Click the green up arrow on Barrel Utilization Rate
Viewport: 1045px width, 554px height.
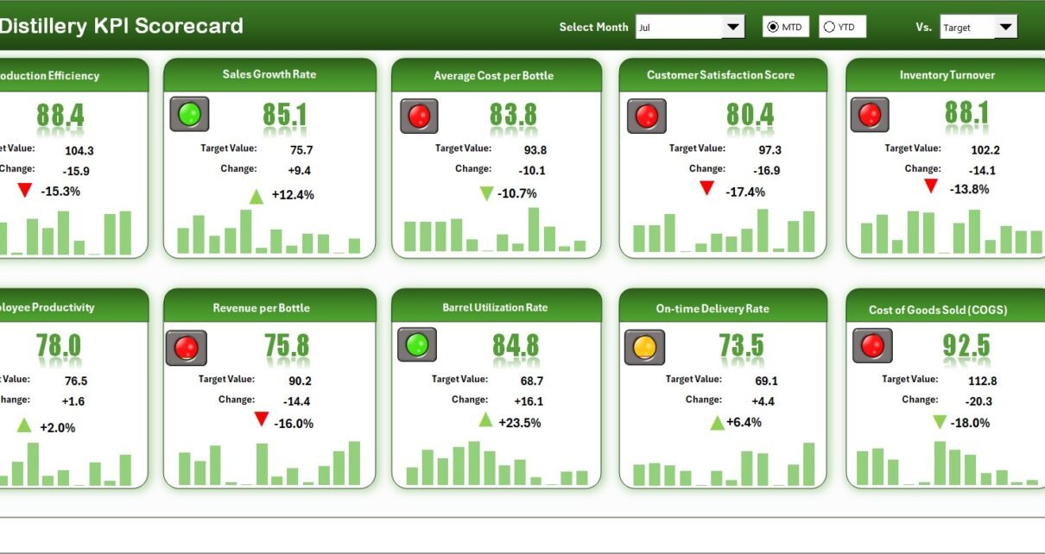click(485, 420)
